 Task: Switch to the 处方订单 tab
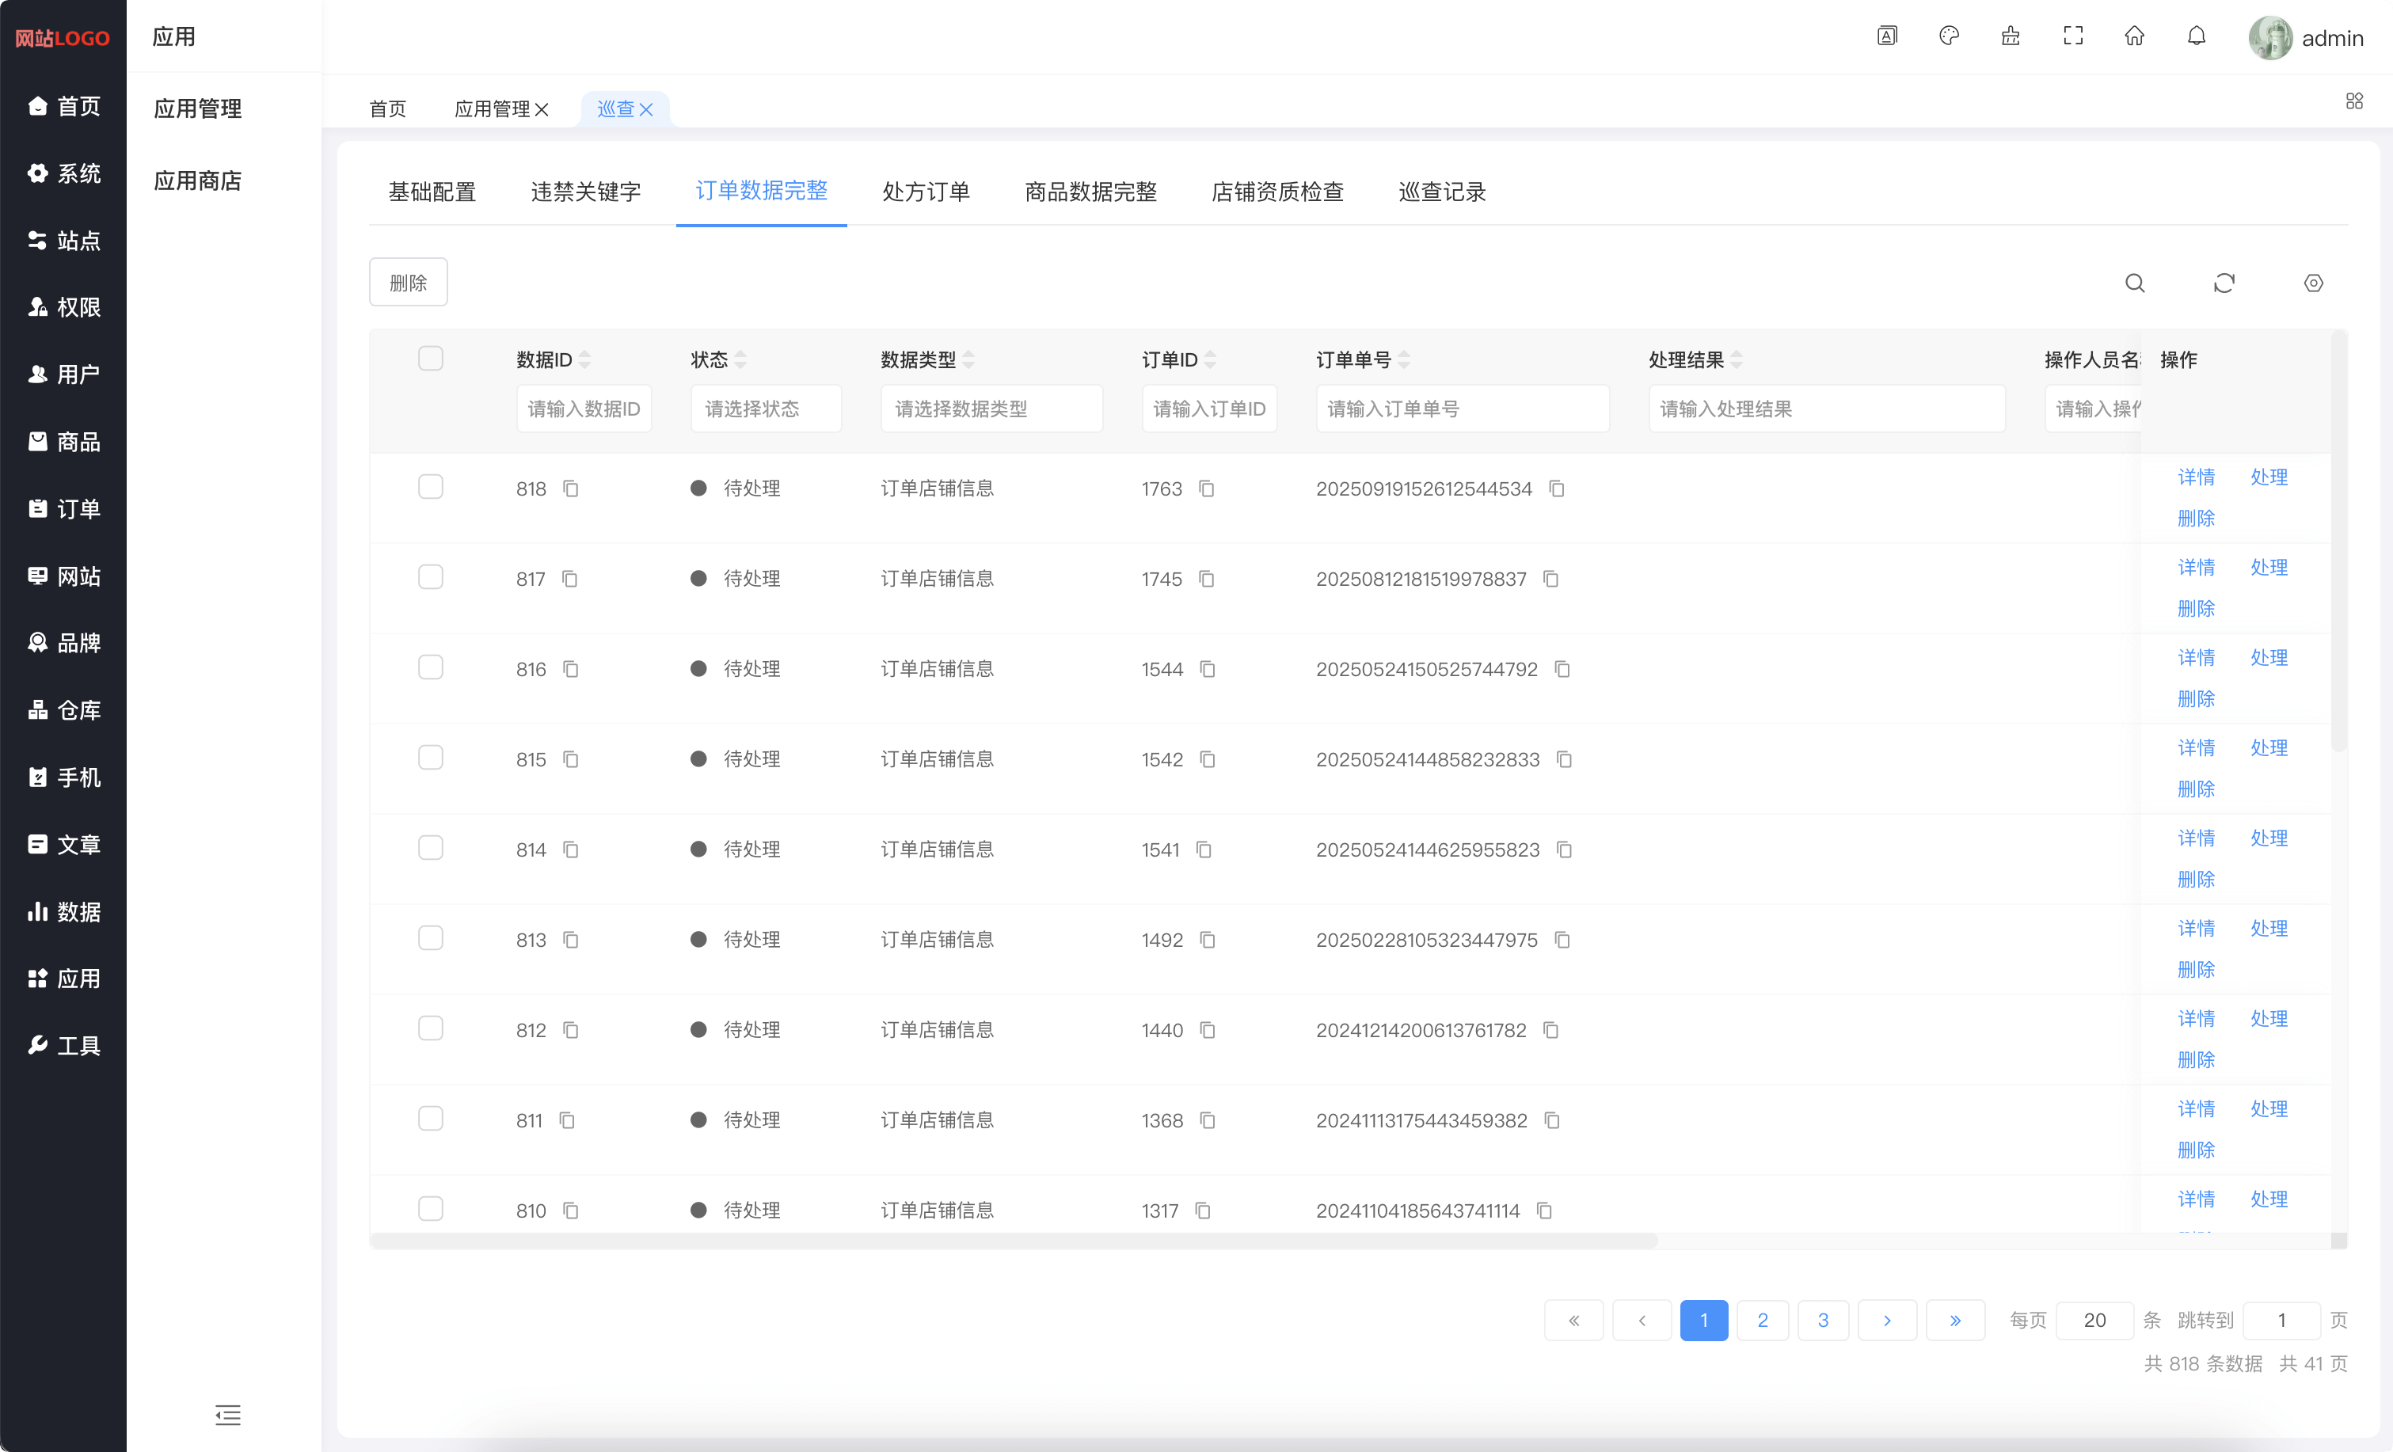pyautogui.click(x=925, y=192)
